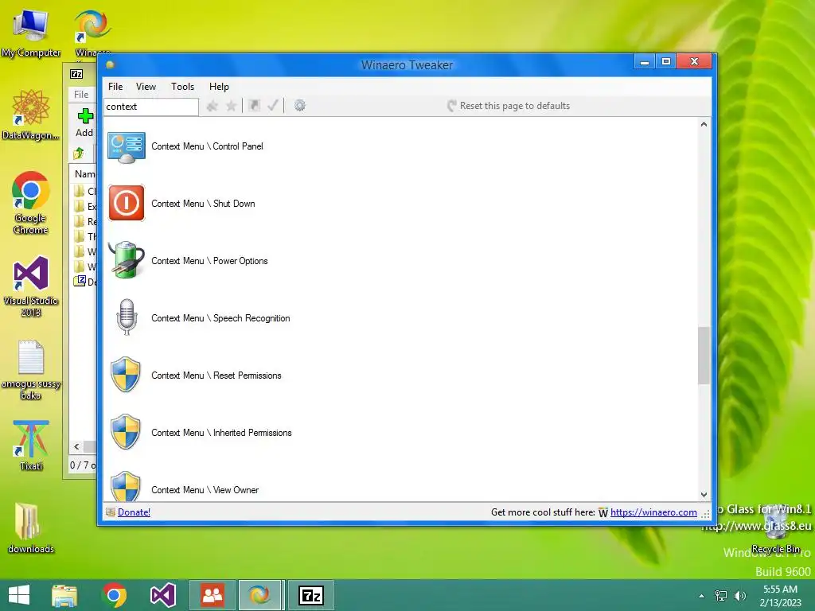Open Context Menu \ Control Panel icon

(x=126, y=147)
